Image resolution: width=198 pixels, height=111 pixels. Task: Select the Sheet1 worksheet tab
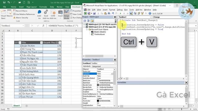coord(17,106)
